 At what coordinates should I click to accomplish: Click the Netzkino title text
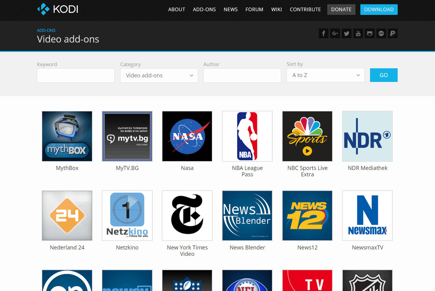click(x=127, y=248)
